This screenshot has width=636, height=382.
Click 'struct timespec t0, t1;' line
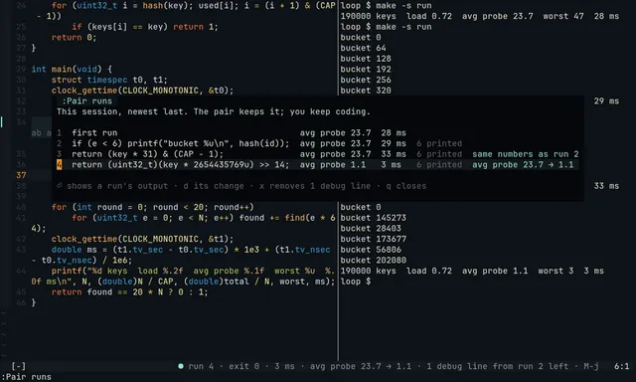(x=109, y=80)
